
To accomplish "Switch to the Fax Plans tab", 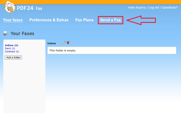I will (x=84, y=20).
